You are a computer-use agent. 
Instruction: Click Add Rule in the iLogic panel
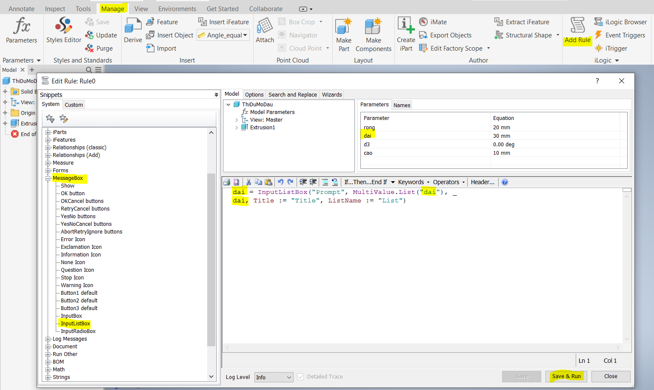point(577,30)
